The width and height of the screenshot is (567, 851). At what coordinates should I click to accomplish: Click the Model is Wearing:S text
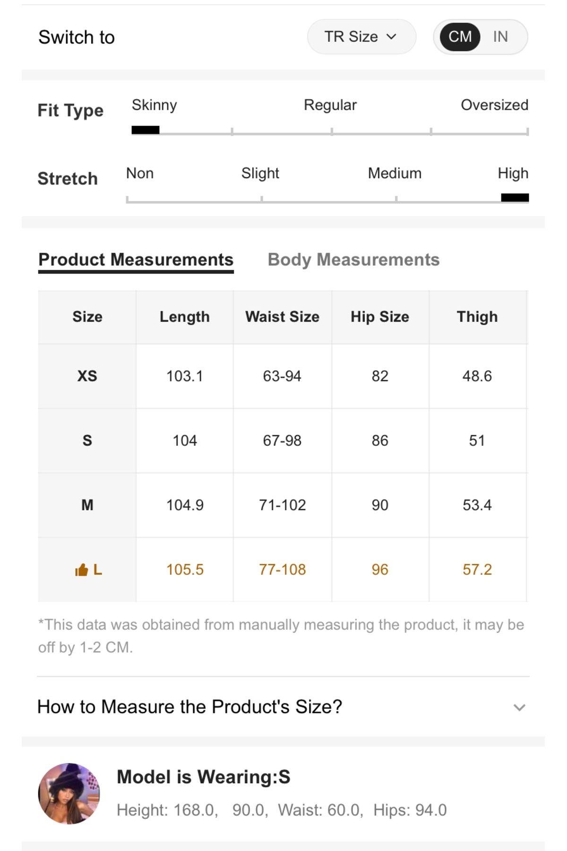(x=204, y=777)
